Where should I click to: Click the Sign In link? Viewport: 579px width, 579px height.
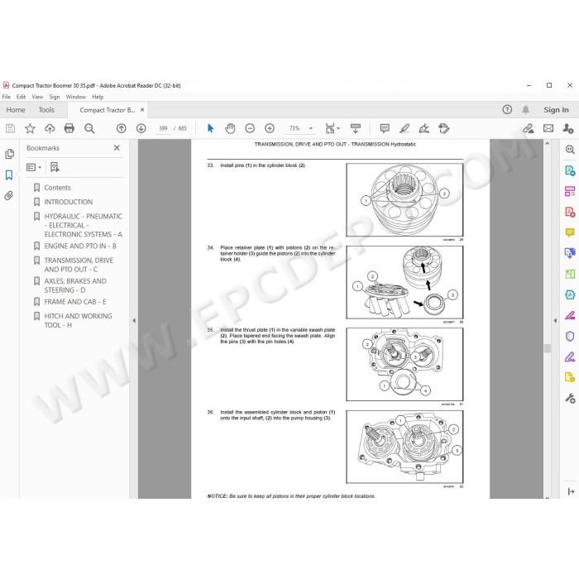[x=556, y=110]
